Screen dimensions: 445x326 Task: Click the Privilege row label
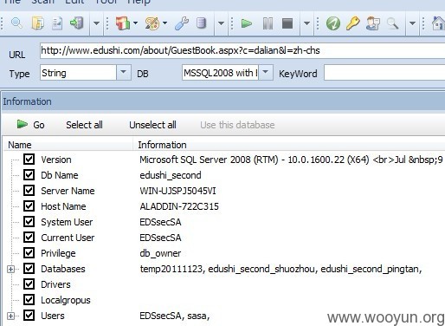coord(58,253)
